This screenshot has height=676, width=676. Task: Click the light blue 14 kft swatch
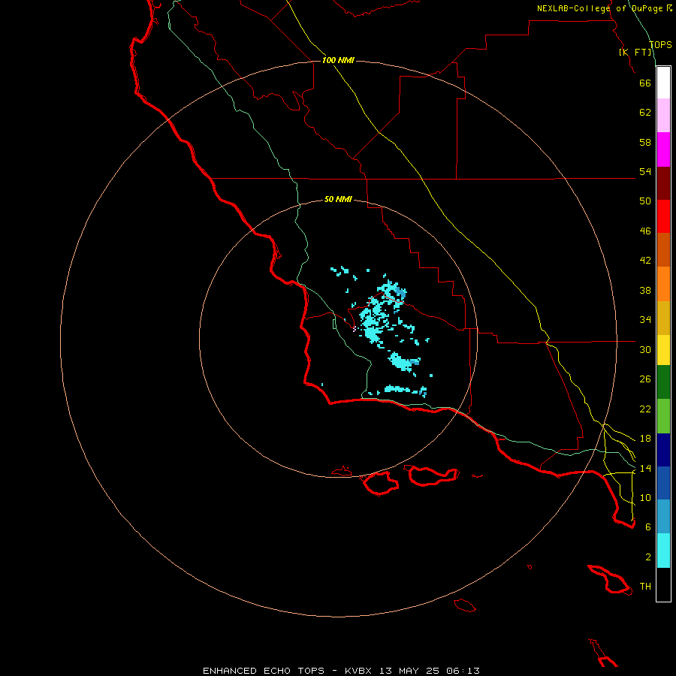[663, 517]
